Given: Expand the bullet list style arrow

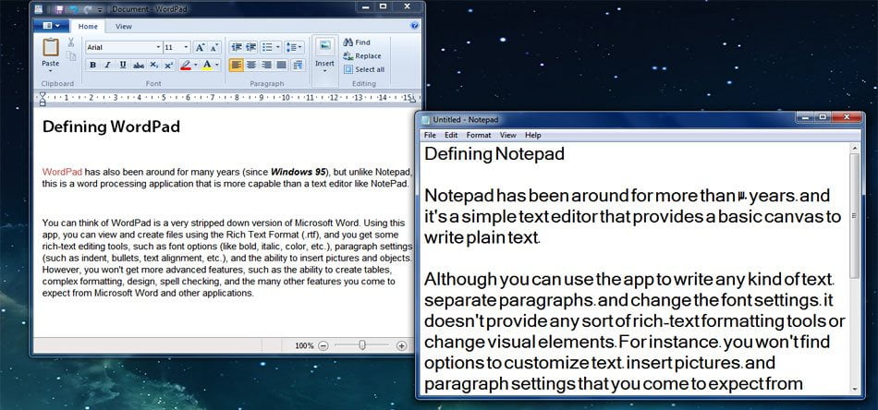Looking at the screenshot, I should click(x=278, y=47).
